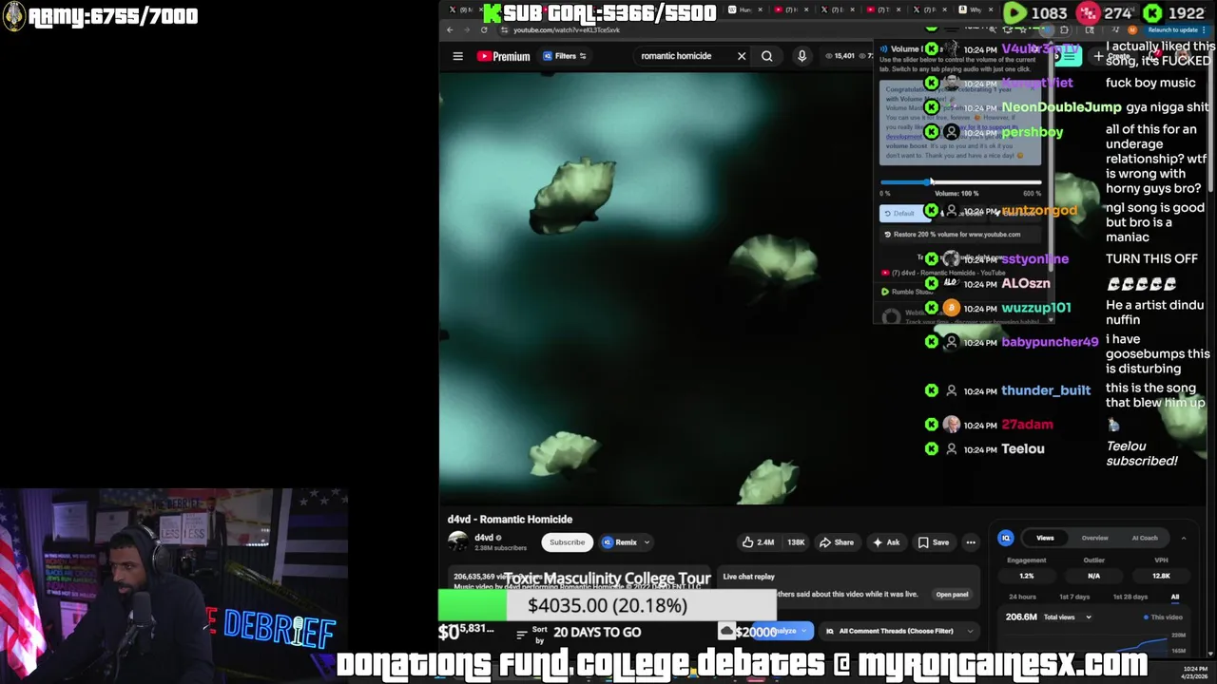Collapse the vidIQ panel with the chevron
Screen dimensions: 1217x684
point(1184,539)
